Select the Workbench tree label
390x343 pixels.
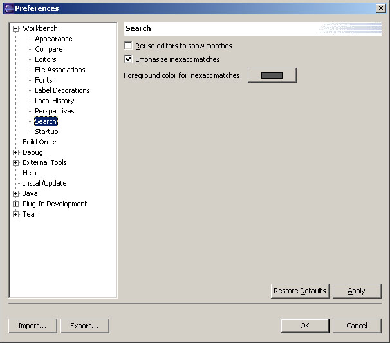coord(40,28)
